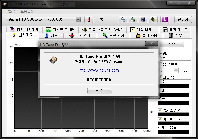Open the 건강 상태 tab
Viewport: 198px width, 139px height.
tap(80, 36)
